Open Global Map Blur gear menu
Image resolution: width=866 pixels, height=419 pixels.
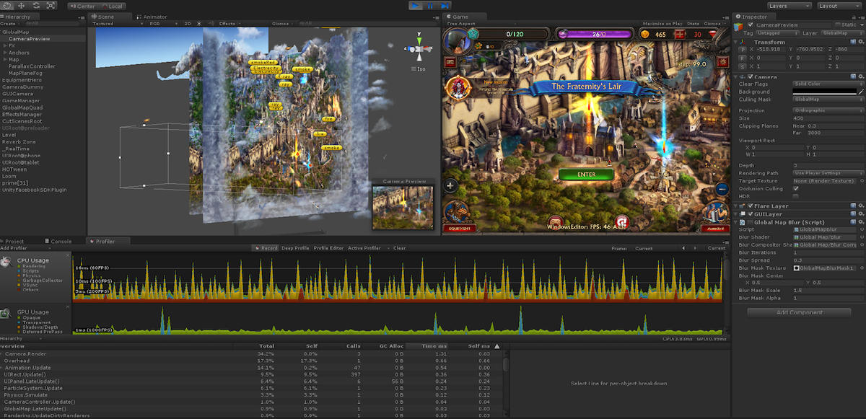(861, 222)
